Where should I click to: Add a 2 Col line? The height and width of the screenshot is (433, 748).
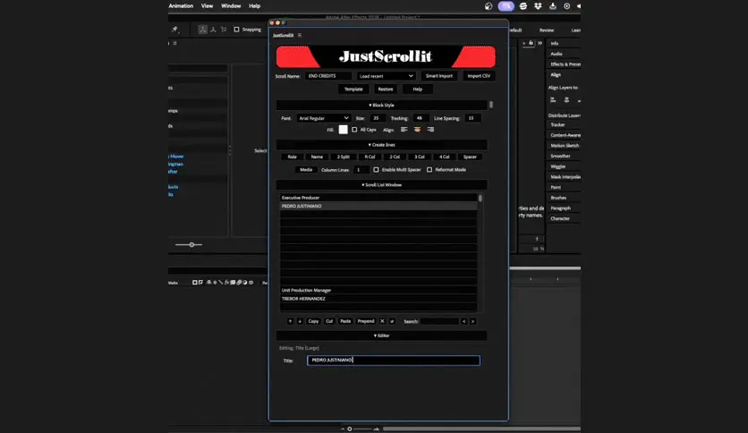point(395,157)
